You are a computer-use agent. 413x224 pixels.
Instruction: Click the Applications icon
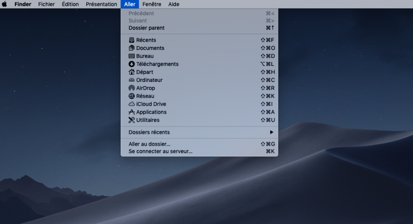click(x=131, y=112)
